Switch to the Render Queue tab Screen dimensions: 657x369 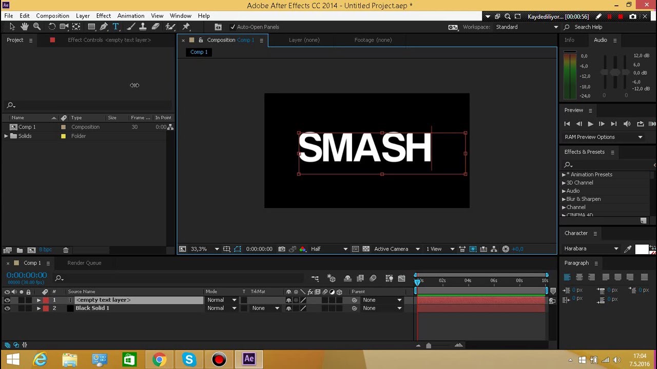[84, 263]
